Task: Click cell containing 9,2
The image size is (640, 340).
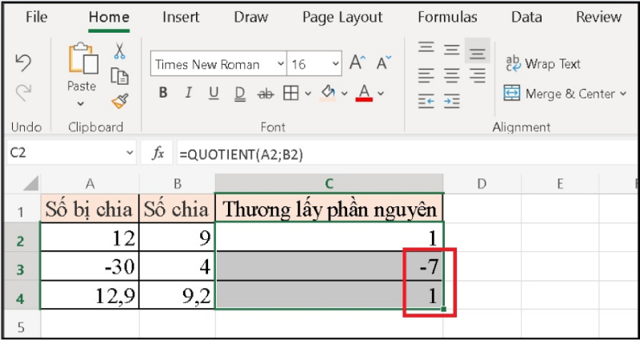Action: point(177,295)
